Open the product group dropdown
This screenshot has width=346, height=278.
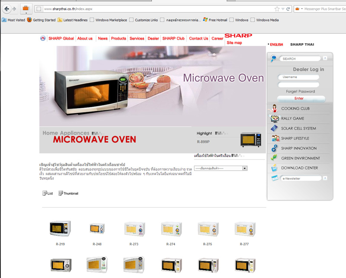pyautogui.click(x=221, y=168)
